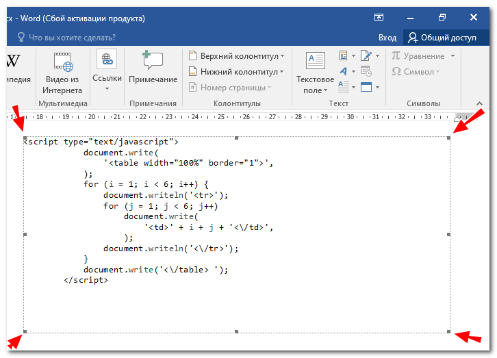This screenshot has height=358, width=497.
Task: Add a comment with Примечание
Action: (x=153, y=67)
